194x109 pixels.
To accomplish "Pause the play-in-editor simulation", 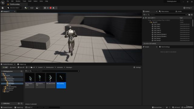I will click(45, 8).
